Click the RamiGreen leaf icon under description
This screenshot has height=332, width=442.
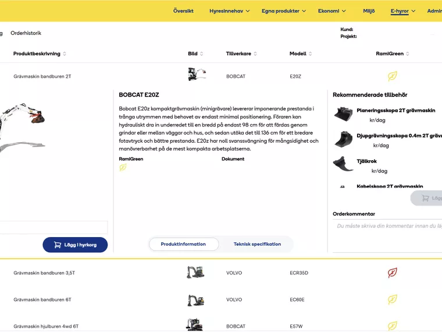tap(123, 167)
